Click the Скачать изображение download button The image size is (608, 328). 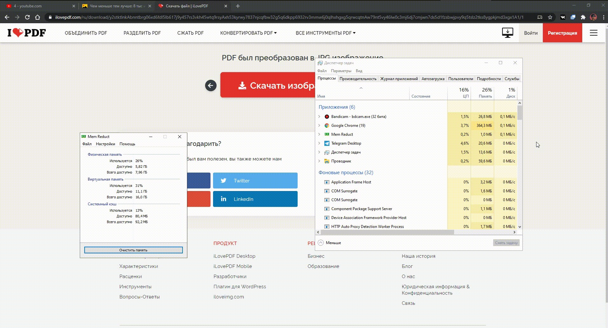268,85
